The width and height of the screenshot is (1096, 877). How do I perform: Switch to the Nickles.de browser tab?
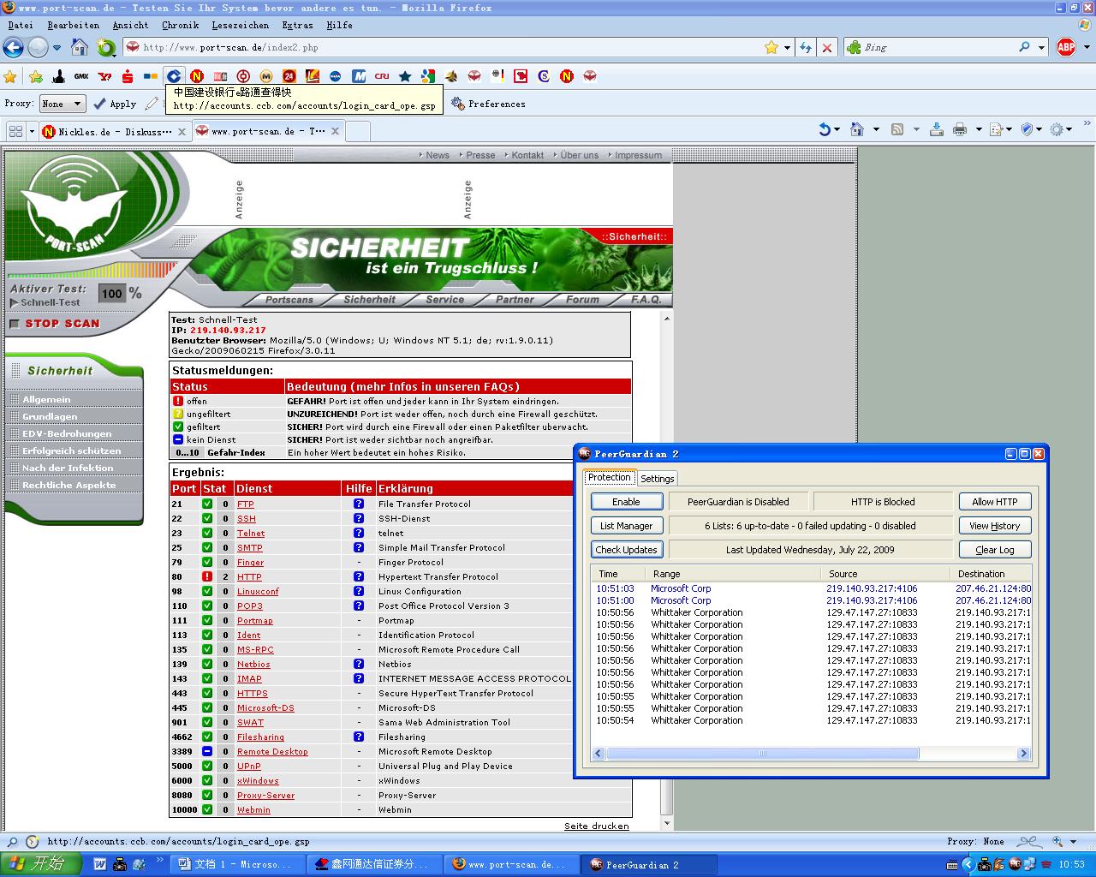[x=114, y=131]
